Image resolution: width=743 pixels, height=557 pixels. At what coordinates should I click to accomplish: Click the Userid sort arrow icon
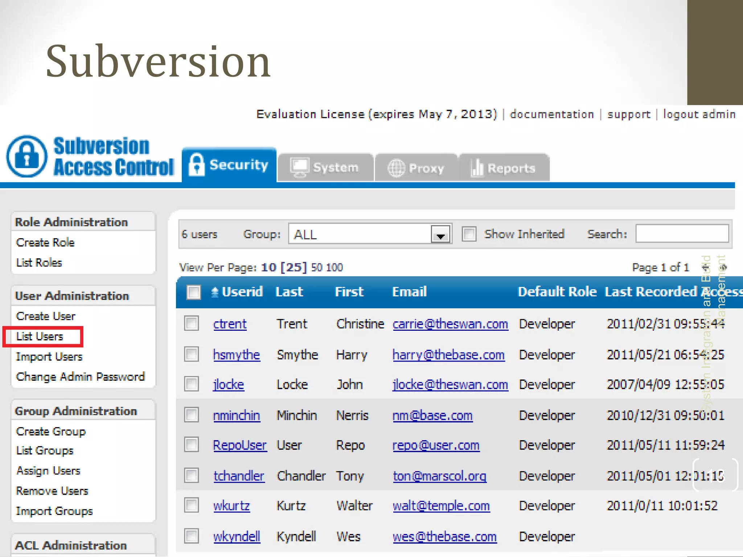pyautogui.click(x=215, y=292)
